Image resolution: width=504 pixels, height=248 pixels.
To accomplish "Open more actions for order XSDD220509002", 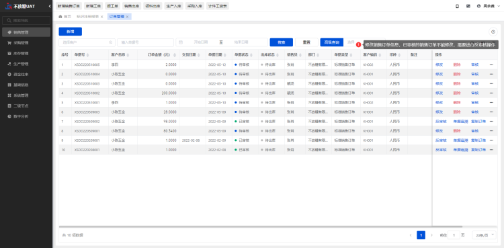I will coord(491,121).
